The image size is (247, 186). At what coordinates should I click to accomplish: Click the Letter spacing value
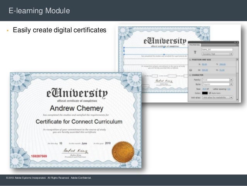point(229,89)
